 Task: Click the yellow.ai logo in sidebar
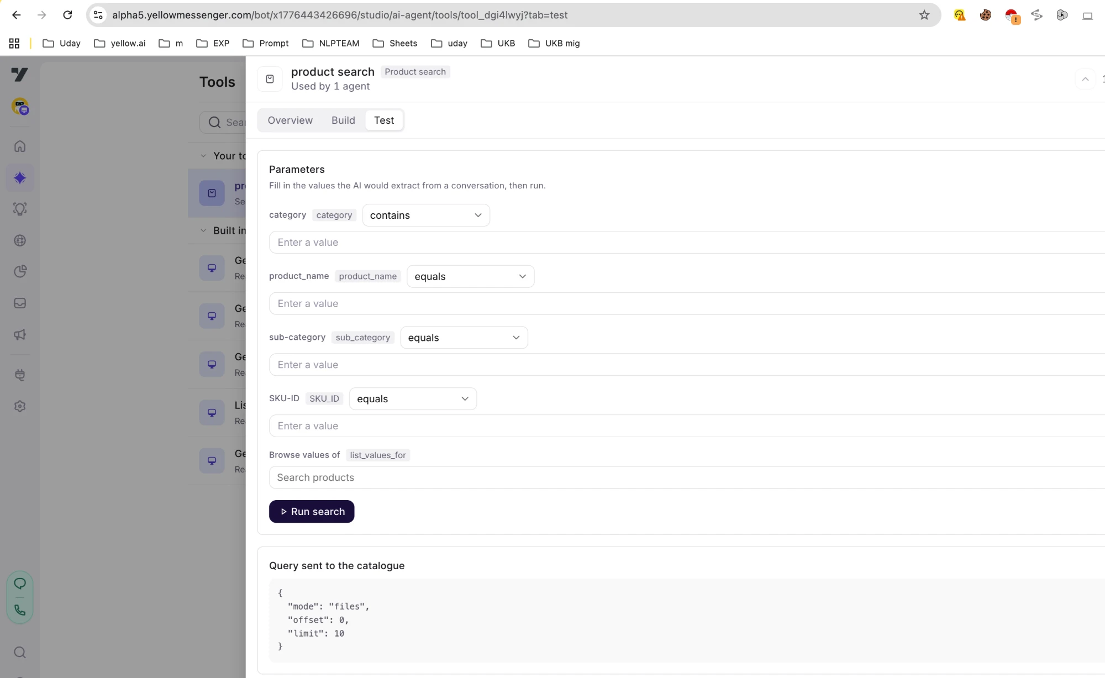20,74
